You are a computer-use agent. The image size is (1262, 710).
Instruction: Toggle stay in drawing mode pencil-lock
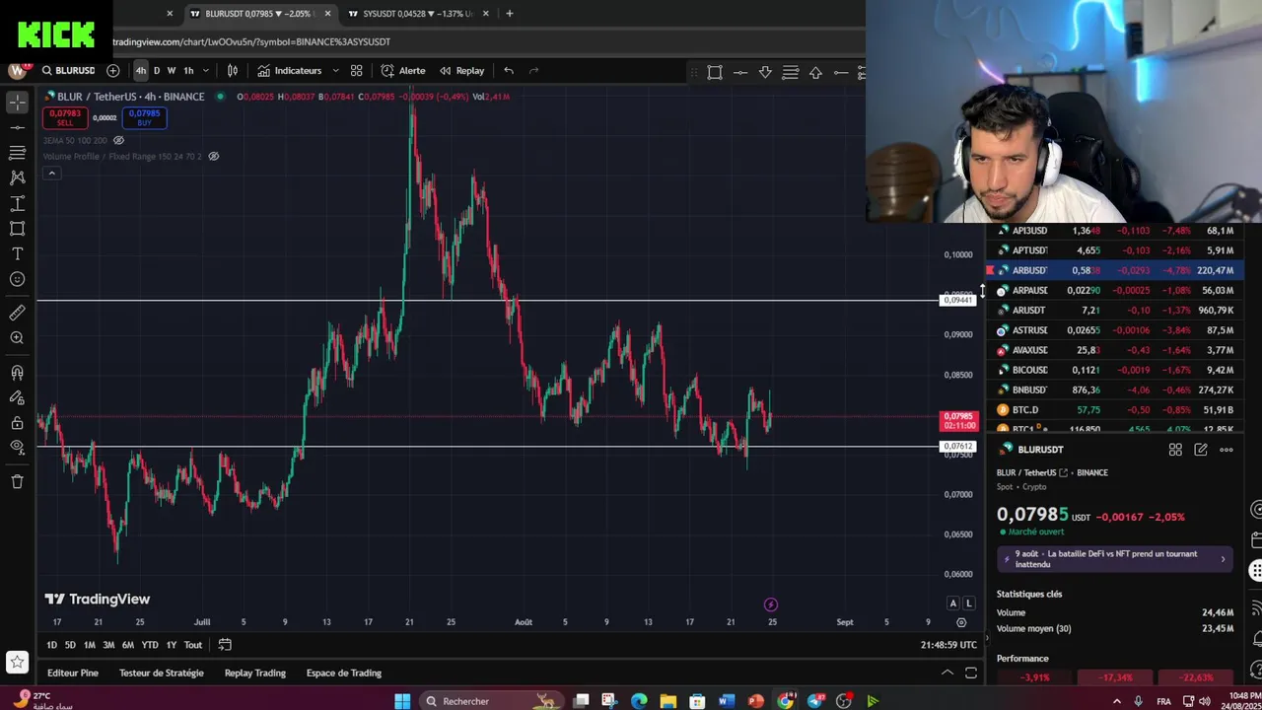(x=17, y=397)
